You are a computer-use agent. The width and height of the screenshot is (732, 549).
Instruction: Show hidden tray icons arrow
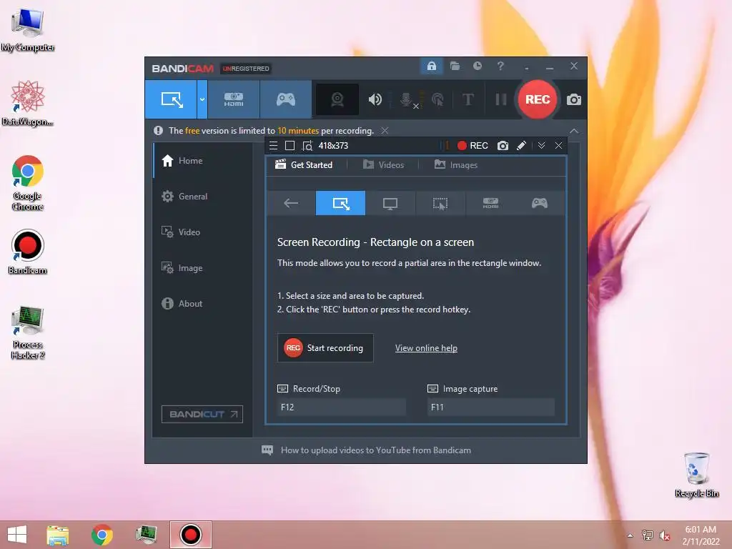[630, 535]
